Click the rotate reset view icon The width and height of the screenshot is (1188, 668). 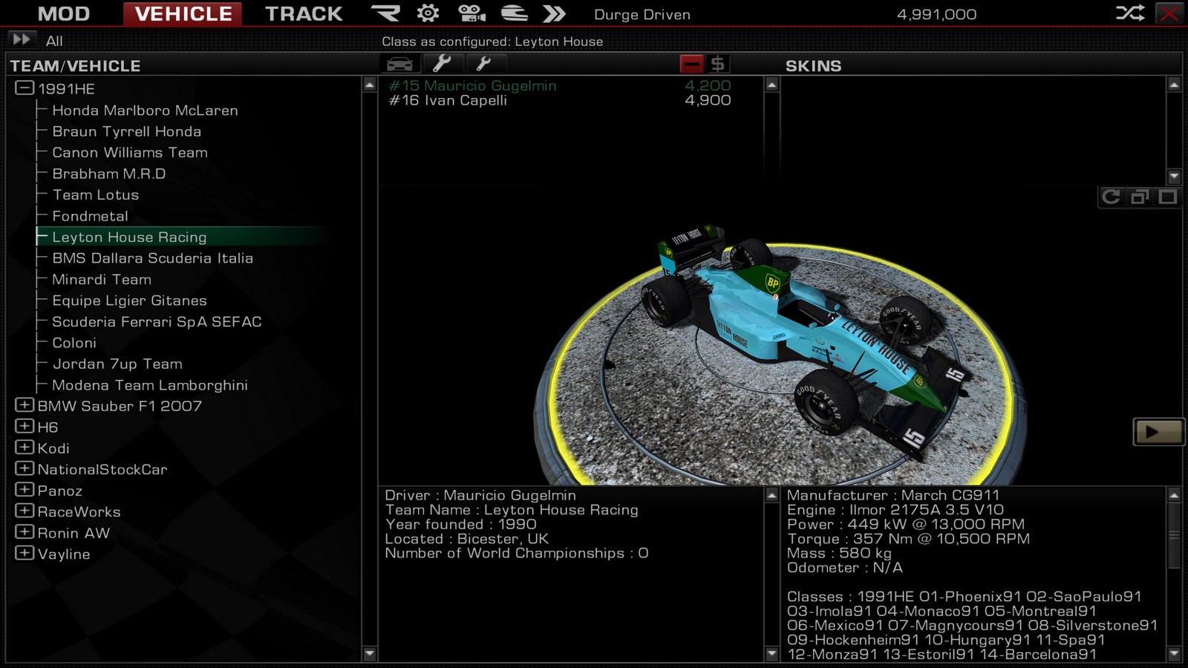tap(1111, 197)
